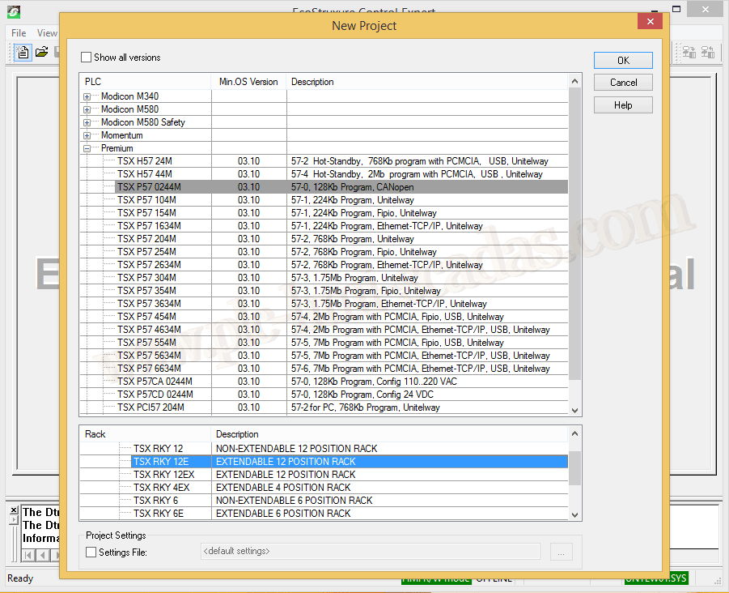Viewport: 729px width, 593px height.
Task: Click the New Project toolbar icon
Action: click(23, 53)
